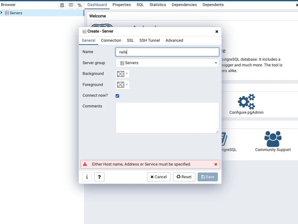
Task: Switch to the SSH Tunnel tab
Action: tap(150, 40)
